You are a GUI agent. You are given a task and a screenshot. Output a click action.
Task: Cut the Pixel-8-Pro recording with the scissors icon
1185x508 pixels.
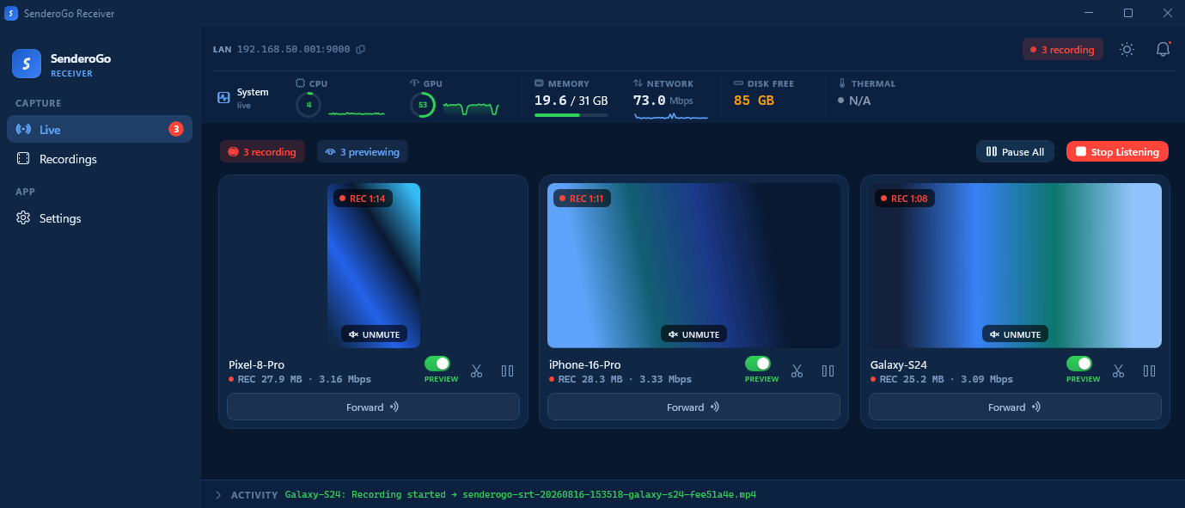click(x=476, y=370)
